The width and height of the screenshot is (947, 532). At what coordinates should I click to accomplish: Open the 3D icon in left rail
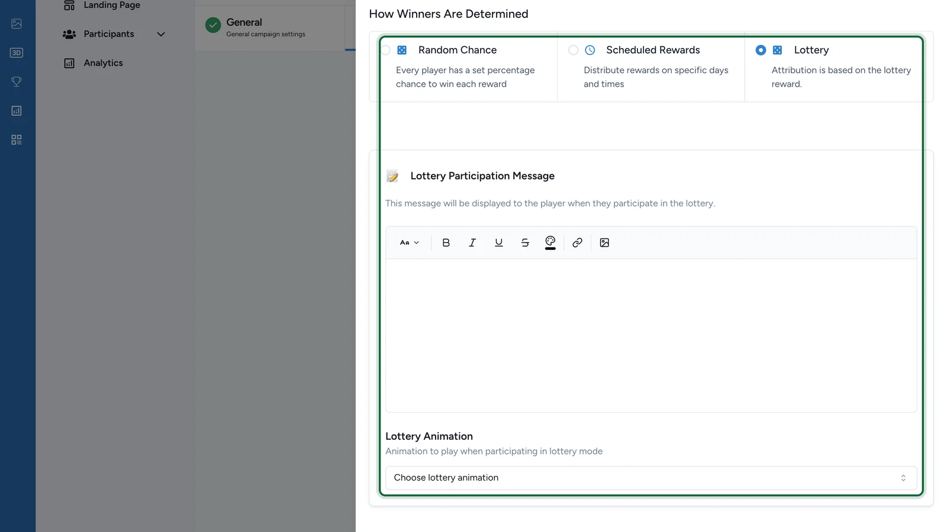pyautogui.click(x=17, y=53)
